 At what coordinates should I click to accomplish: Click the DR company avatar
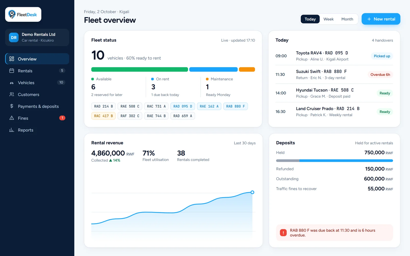tap(14, 37)
